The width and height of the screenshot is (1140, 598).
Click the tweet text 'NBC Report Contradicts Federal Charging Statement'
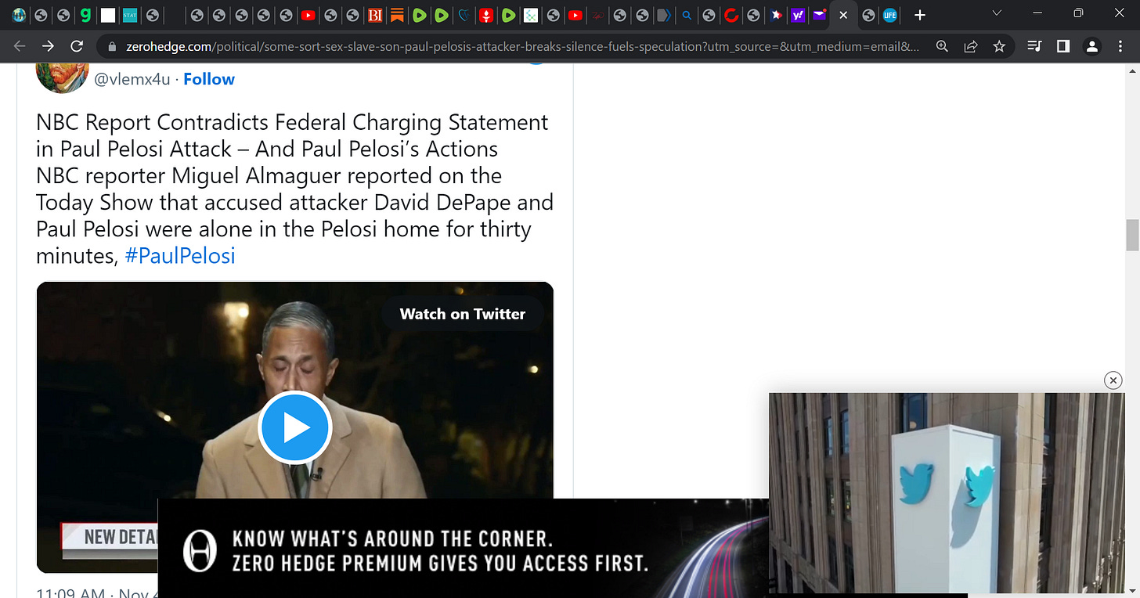[x=292, y=123]
